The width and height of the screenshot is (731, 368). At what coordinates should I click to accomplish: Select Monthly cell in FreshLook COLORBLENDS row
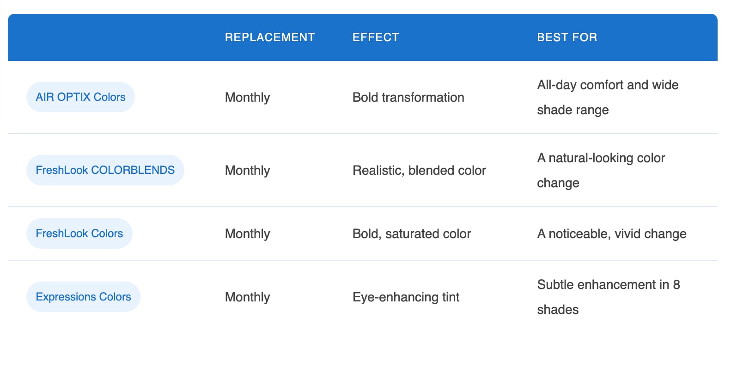click(x=248, y=171)
